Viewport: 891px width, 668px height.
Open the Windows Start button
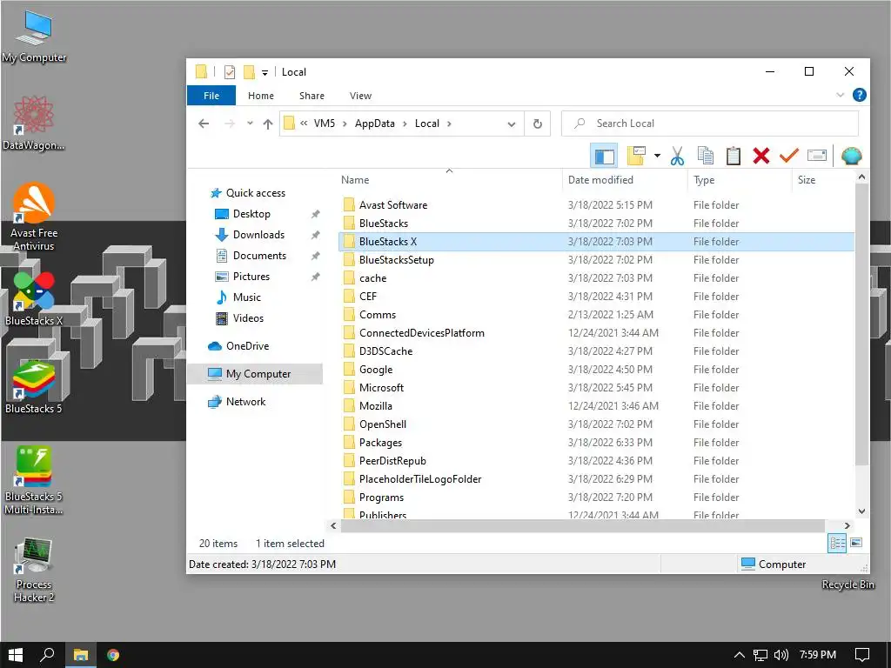click(x=16, y=655)
